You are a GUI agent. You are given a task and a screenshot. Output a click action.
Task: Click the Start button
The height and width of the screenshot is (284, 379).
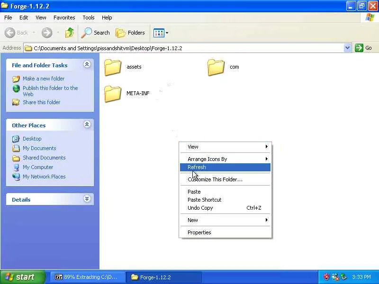[x=22, y=277]
